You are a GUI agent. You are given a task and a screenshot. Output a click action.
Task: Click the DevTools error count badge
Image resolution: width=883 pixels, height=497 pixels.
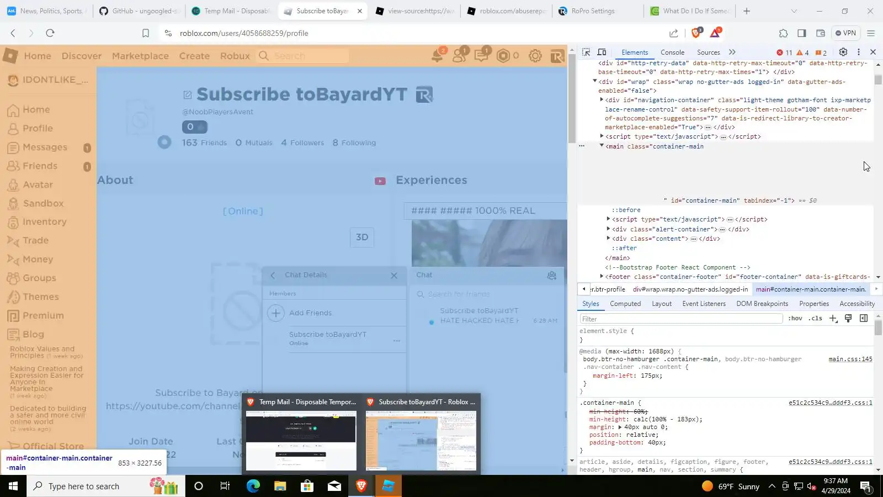pyautogui.click(x=784, y=52)
